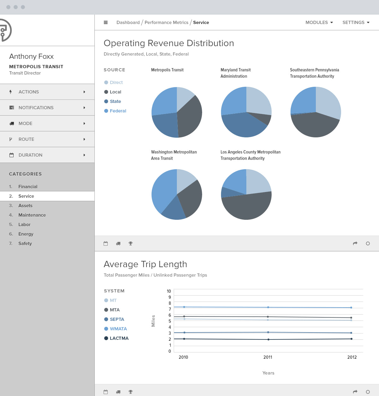This screenshot has width=379, height=396.
Task: Select Maintenance category in sidebar
Action: click(47, 215)
